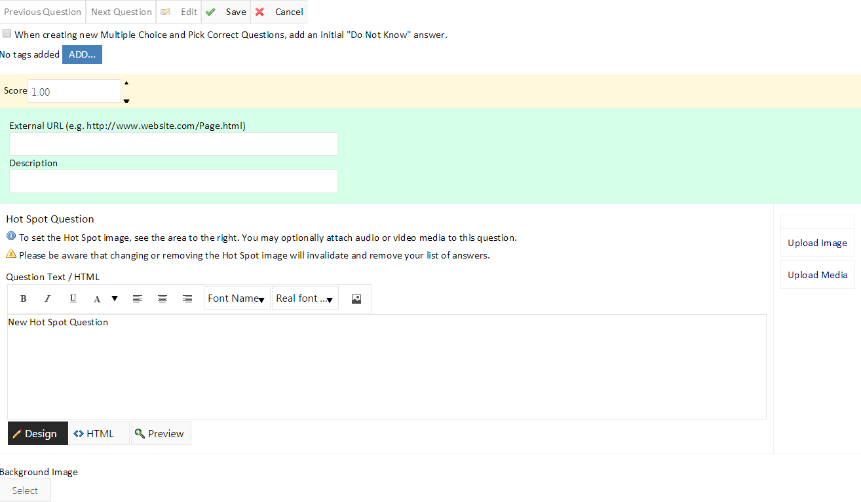The width and height of the screenshot is (861, 502).
Task: Right align the question text
Action: 187,298
